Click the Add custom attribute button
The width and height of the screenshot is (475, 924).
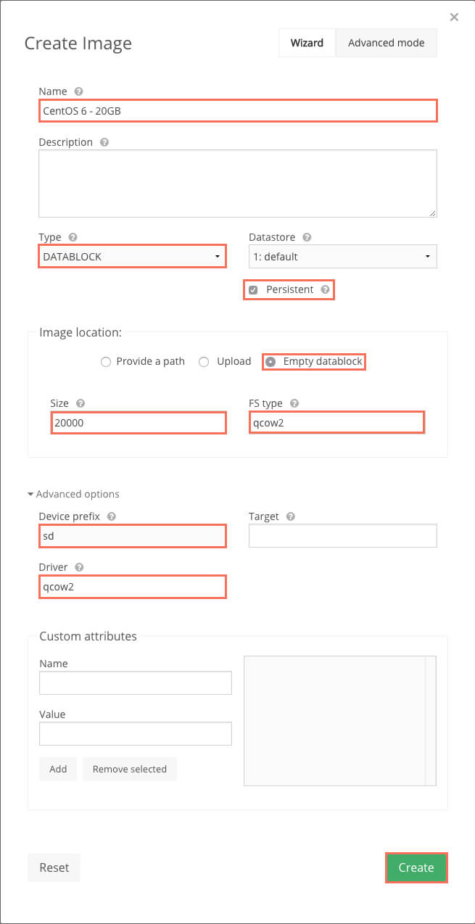tap(58, 769)
